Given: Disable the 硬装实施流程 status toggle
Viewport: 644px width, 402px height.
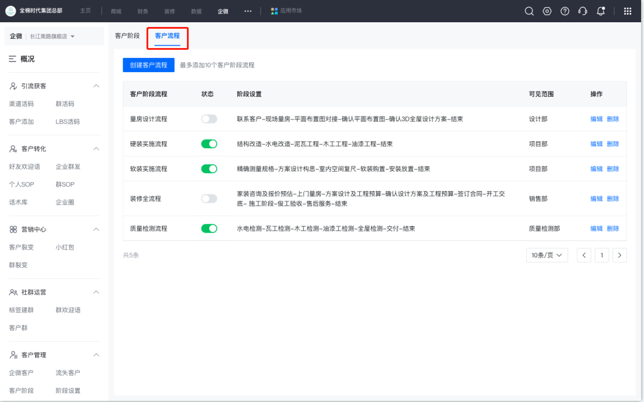Looking at the screenshot, I should point(209,144).
